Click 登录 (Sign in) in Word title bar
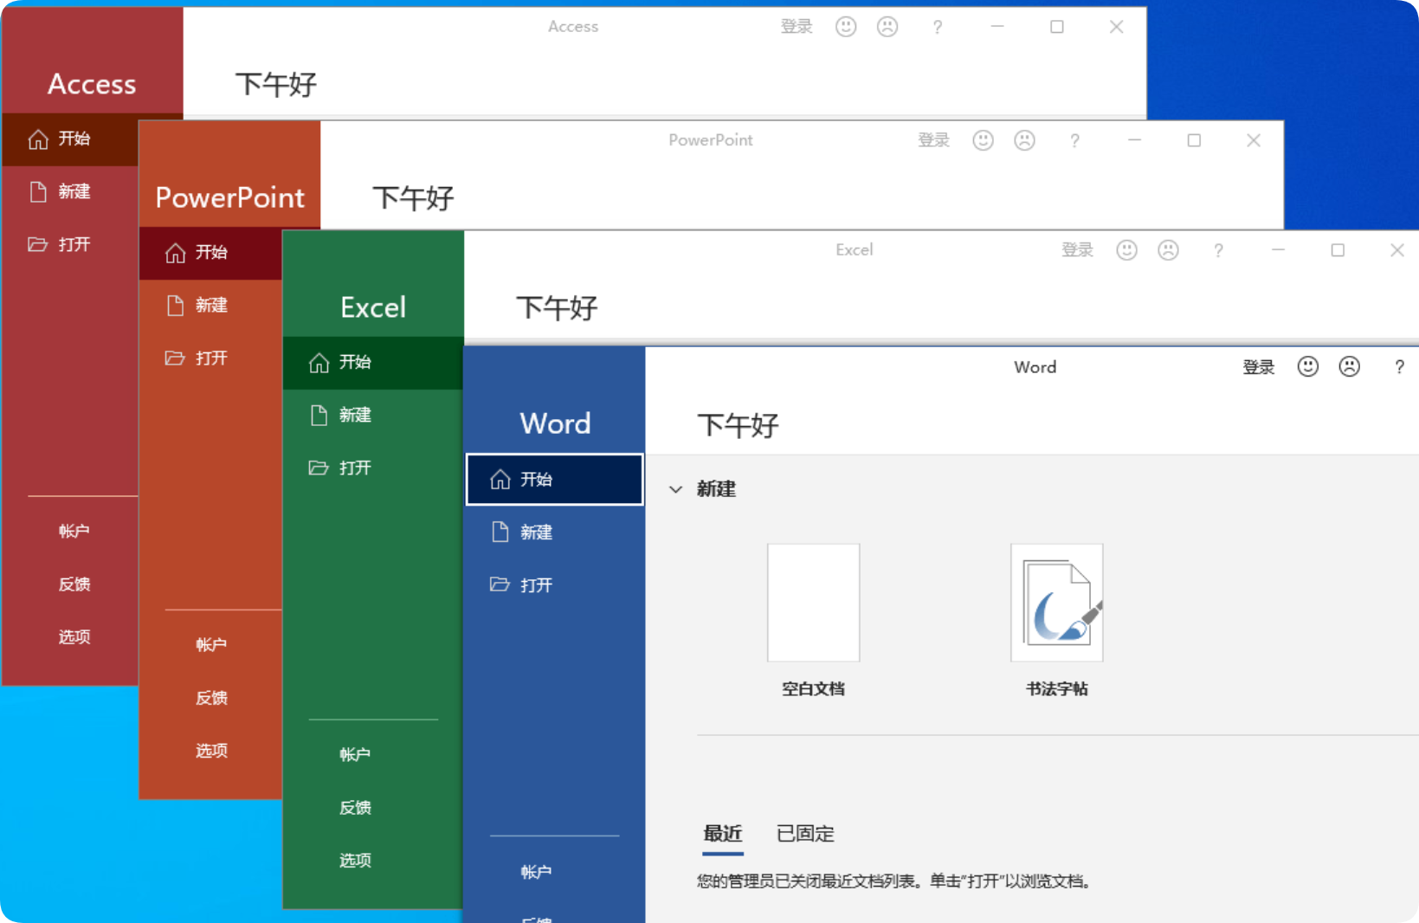 1259,366
